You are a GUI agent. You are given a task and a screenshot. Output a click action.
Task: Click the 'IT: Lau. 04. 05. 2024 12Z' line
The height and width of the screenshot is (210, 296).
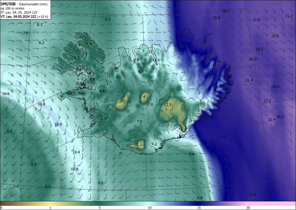click(x=19, y=12)
